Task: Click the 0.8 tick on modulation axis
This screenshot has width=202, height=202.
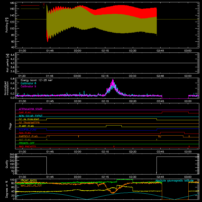Action: click(12, 79)
